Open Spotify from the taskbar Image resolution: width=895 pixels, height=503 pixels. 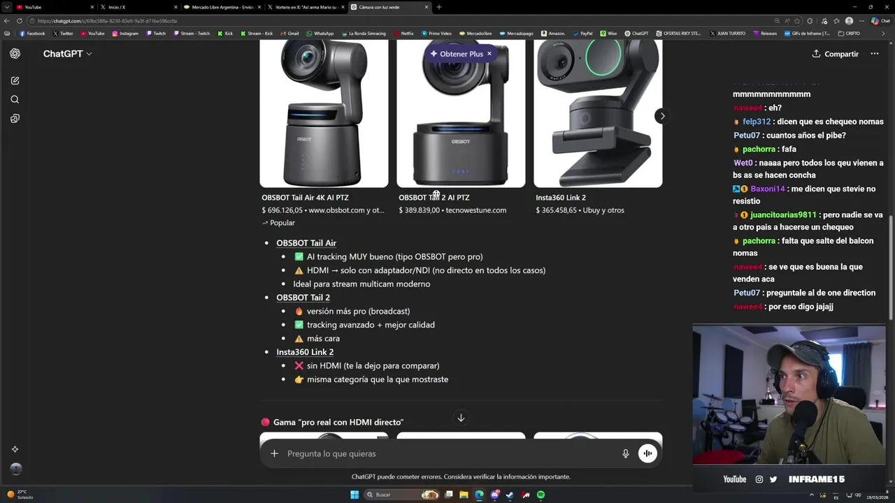540,495
